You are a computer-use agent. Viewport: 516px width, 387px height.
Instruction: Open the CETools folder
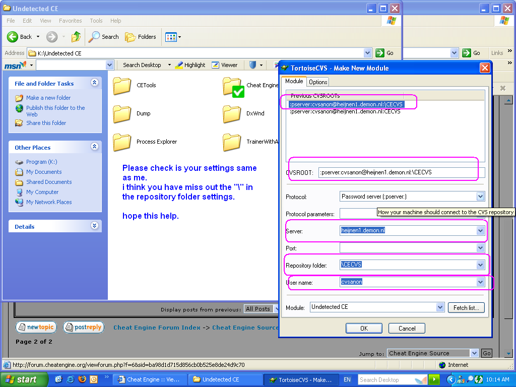coord(134,85)
